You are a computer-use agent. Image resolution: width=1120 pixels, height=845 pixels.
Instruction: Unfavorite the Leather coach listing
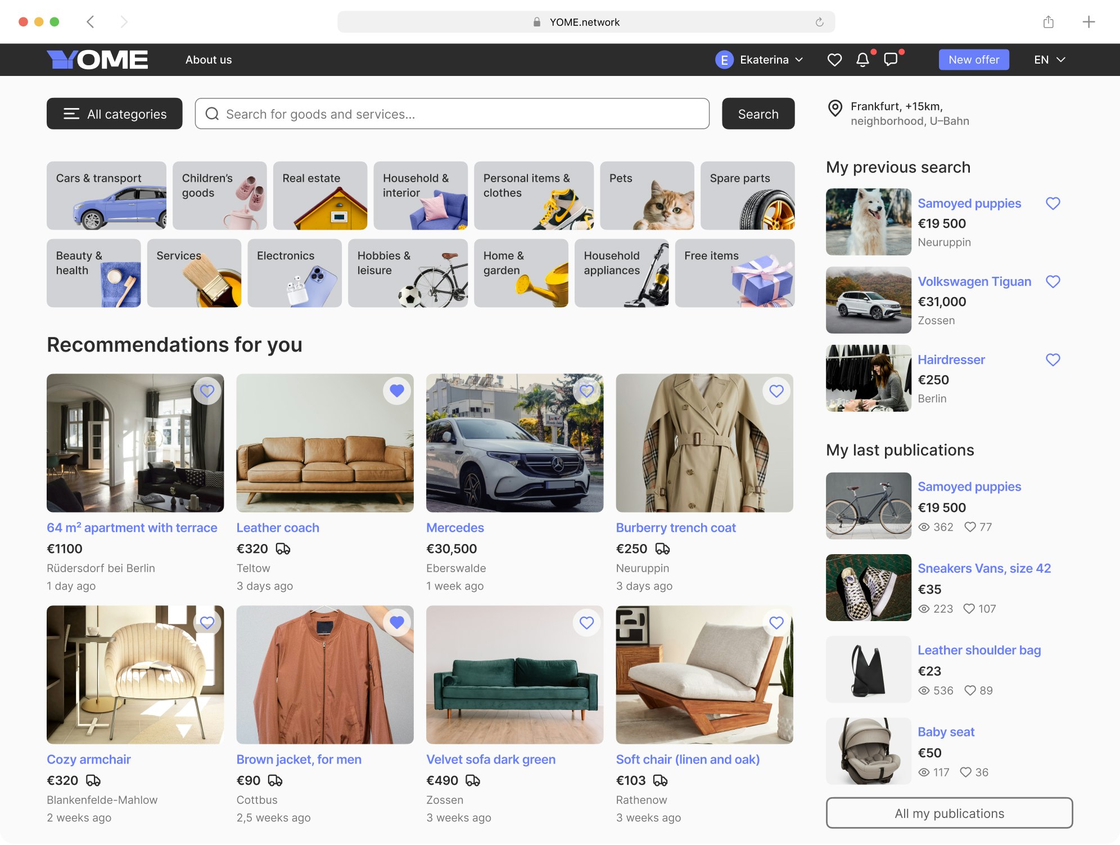397,390
